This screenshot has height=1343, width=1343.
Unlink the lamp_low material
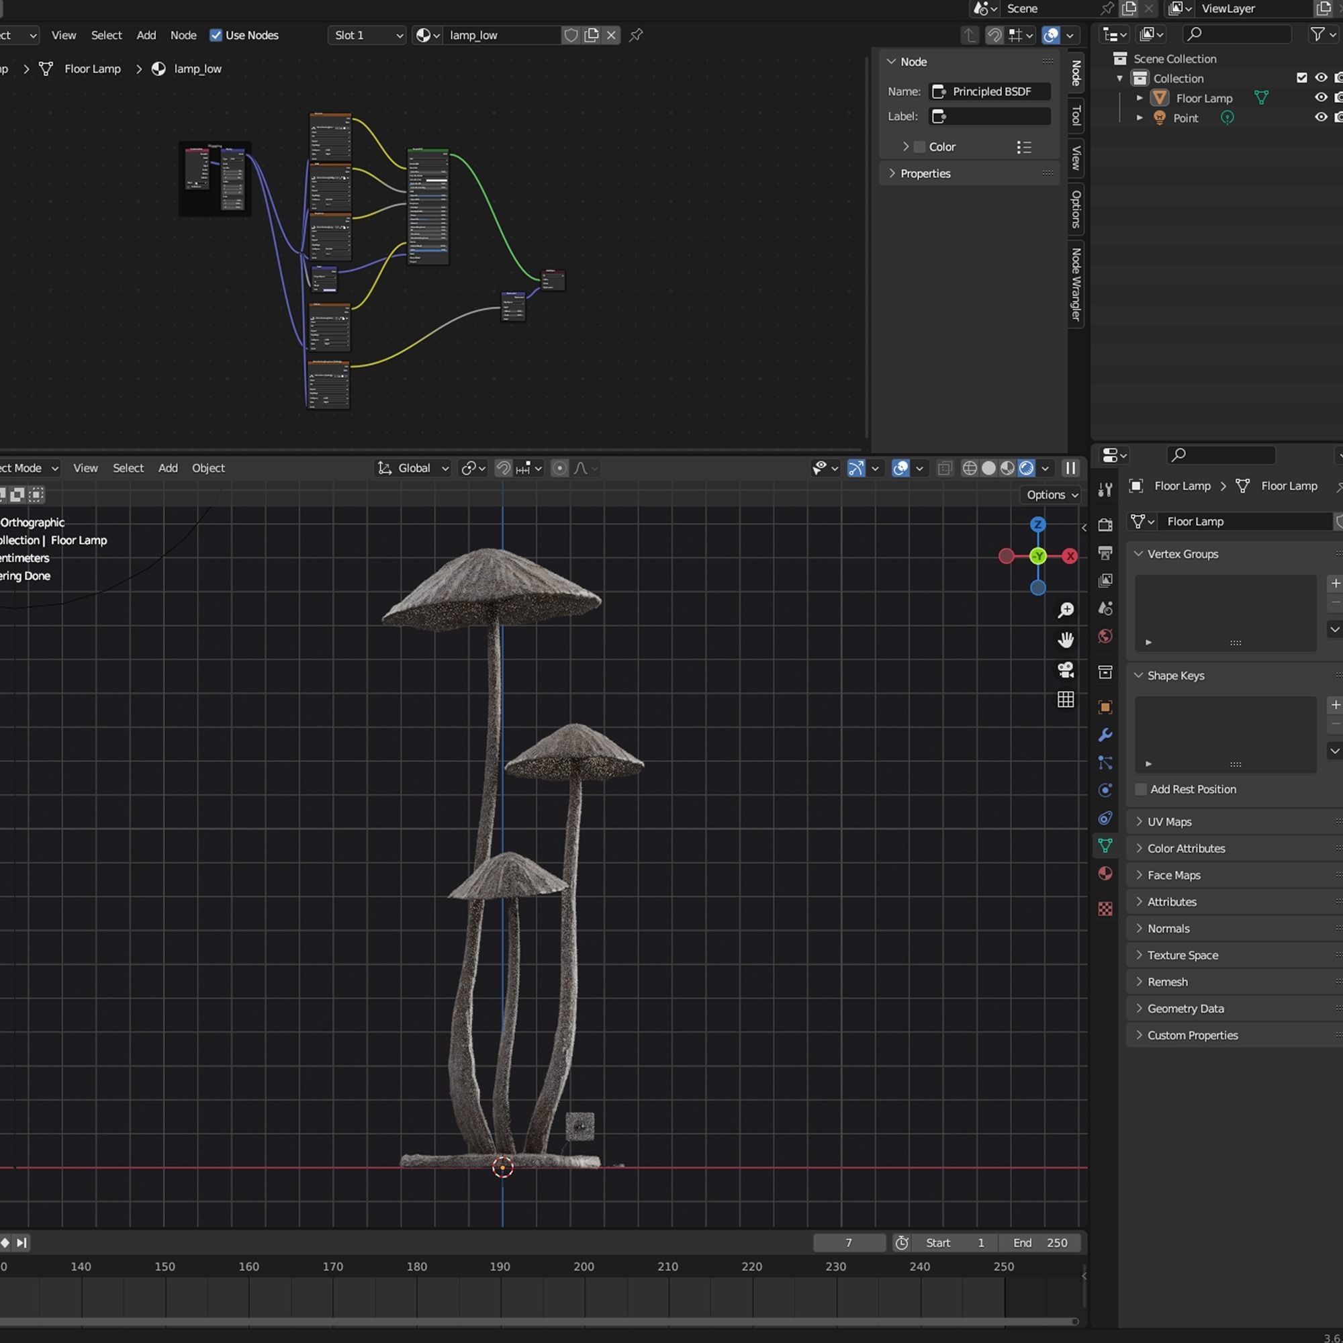[611, 35]
